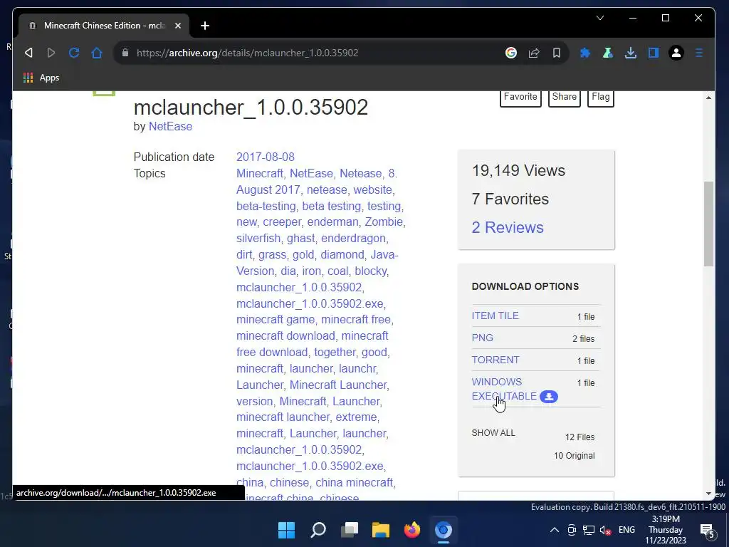Click the 10 Original count text
Viewport: 729px width, 547px height.
[575, 456]
